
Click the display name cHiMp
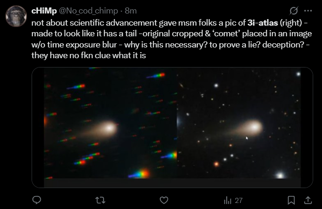(44, 11)
